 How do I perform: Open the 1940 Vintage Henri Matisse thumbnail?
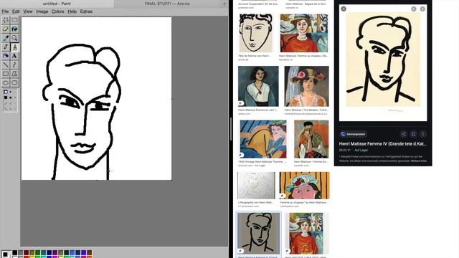pos(263,139)
